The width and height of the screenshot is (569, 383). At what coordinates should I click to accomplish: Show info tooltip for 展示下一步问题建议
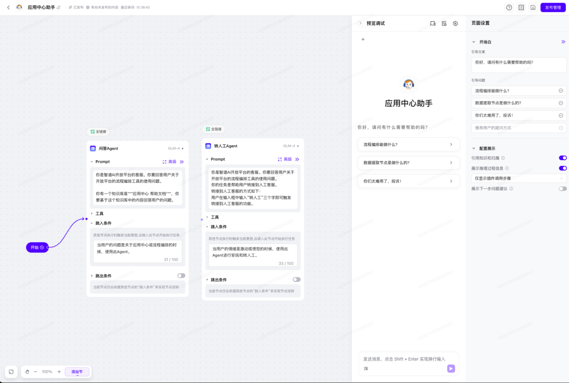click(511, 189)
